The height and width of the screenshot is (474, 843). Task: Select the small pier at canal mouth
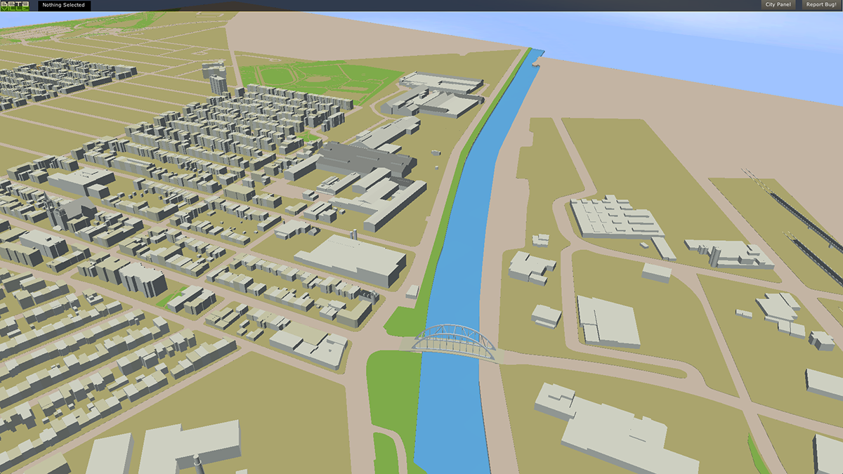tap(537, 64)
